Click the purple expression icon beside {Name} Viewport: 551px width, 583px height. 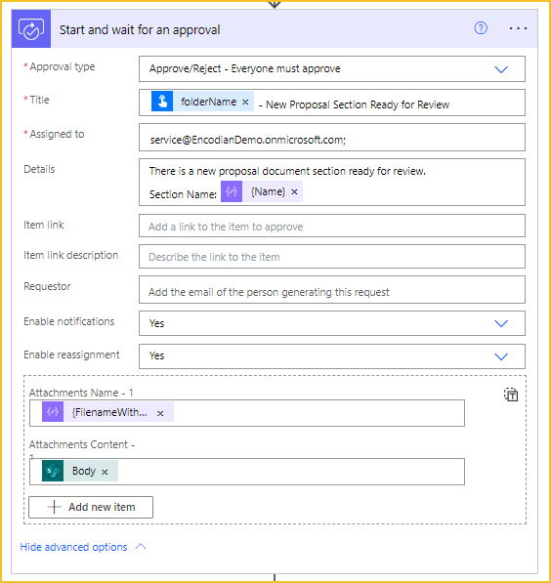(x=232, y=191)
